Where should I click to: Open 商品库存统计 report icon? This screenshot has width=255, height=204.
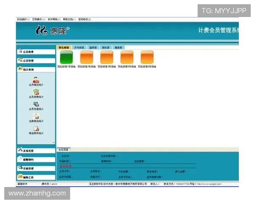pyautogui.click(x=36, y=130)
